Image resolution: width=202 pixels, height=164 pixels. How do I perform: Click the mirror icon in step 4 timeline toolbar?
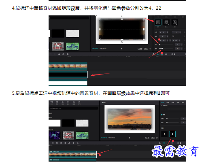click(x=59, y=54)
